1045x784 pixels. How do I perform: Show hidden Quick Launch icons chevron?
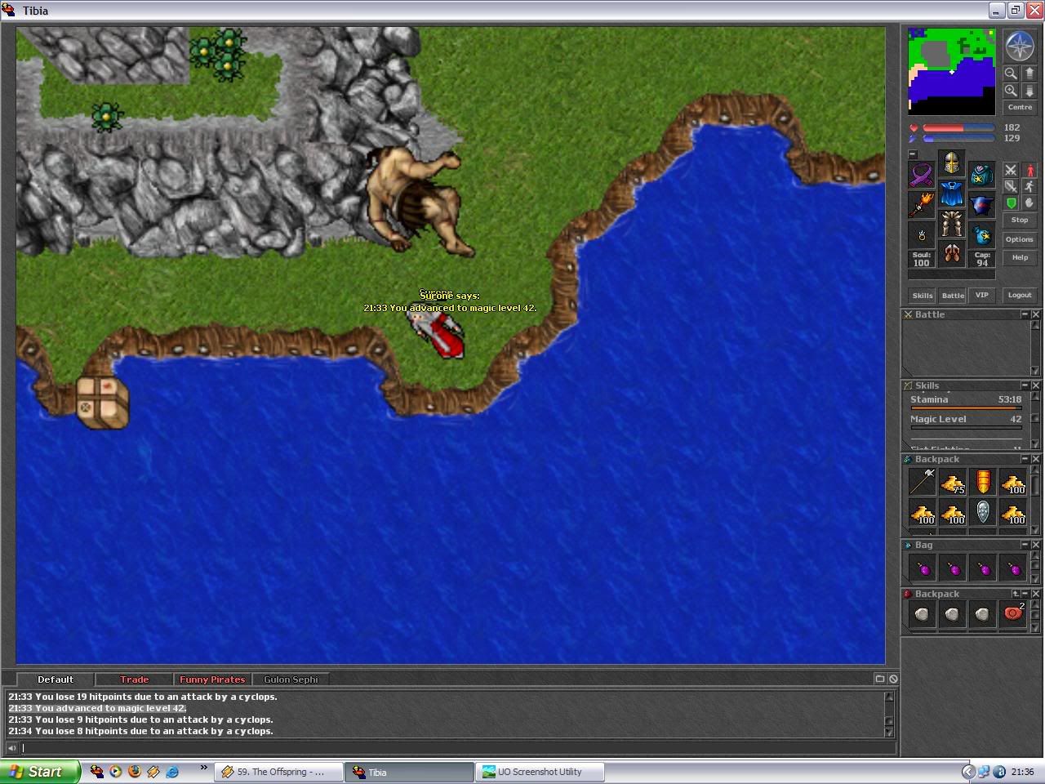point(204,768)
